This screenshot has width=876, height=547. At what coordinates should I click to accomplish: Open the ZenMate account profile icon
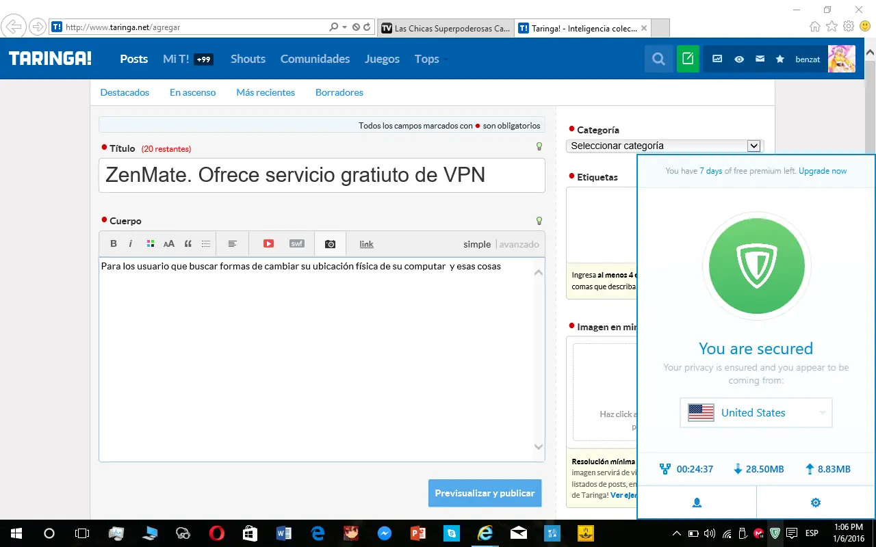(697, 503)
